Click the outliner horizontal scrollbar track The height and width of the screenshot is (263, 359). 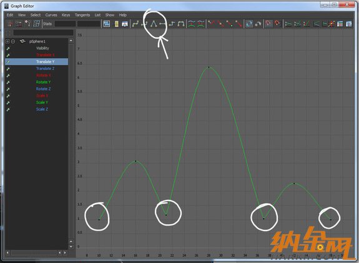[x=34, y=252]
